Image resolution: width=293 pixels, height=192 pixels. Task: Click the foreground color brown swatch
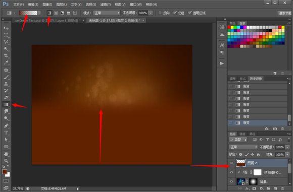pos(5,172)
